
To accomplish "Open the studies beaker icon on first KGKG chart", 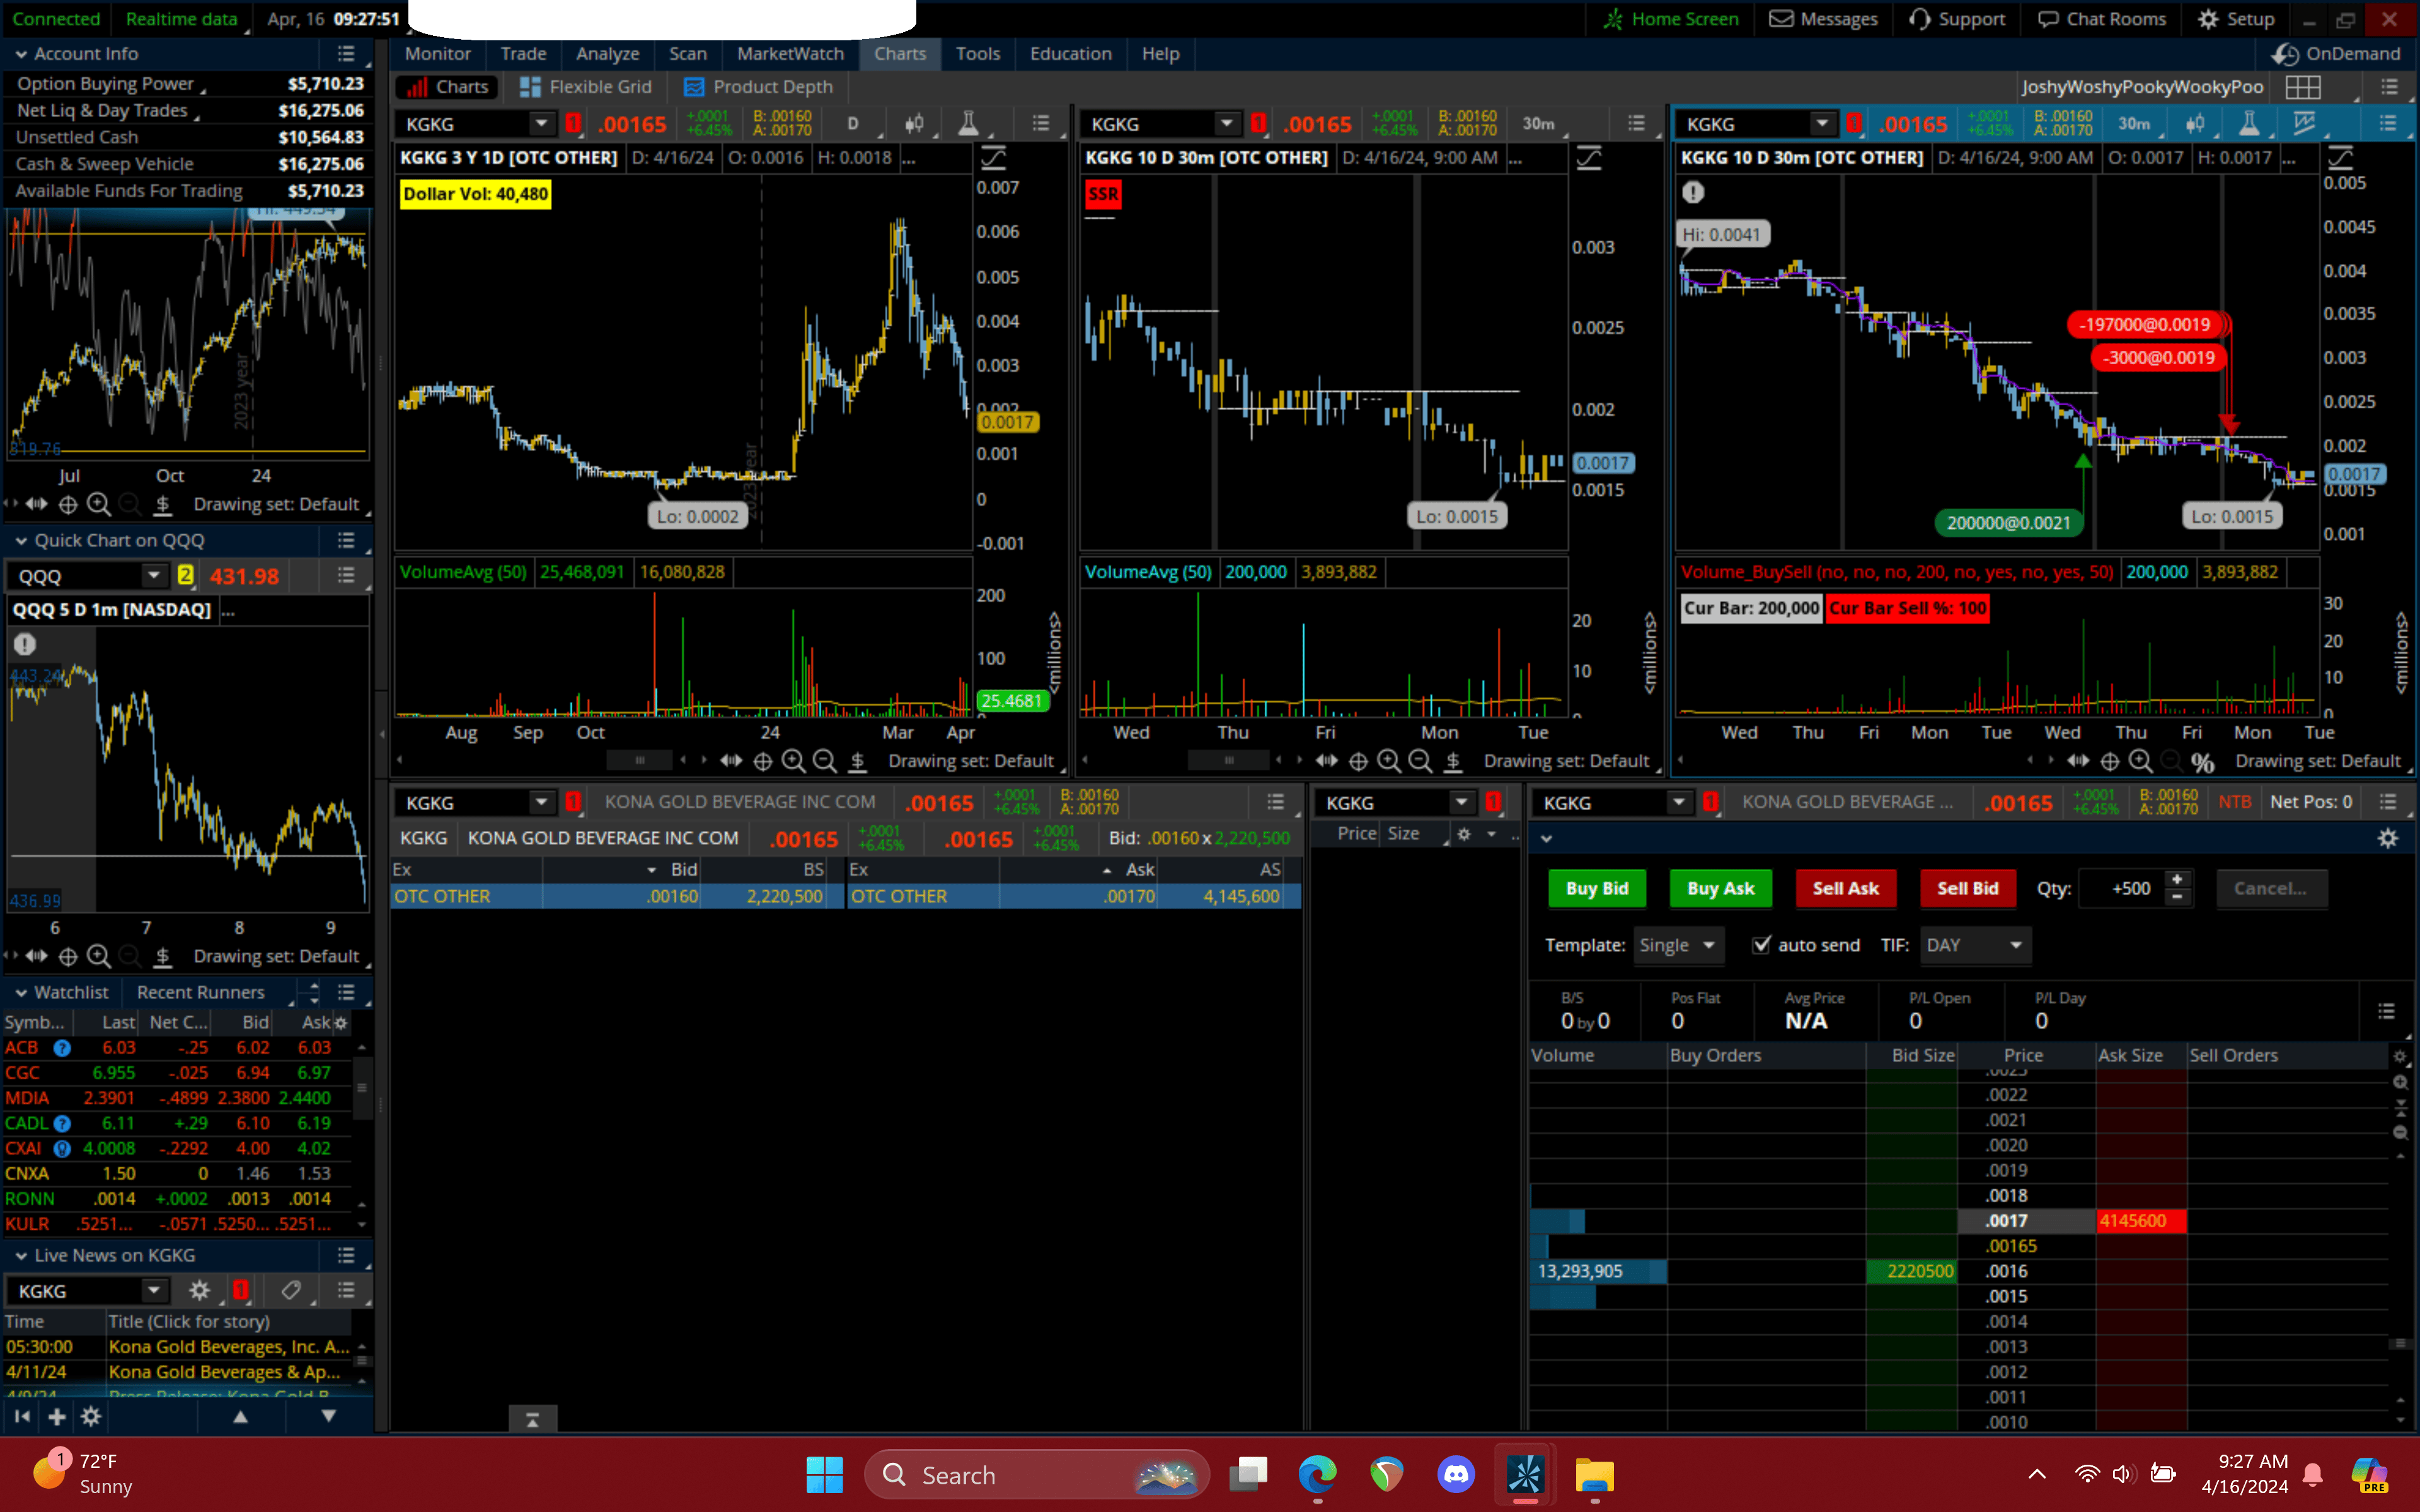I will point(967,123).
